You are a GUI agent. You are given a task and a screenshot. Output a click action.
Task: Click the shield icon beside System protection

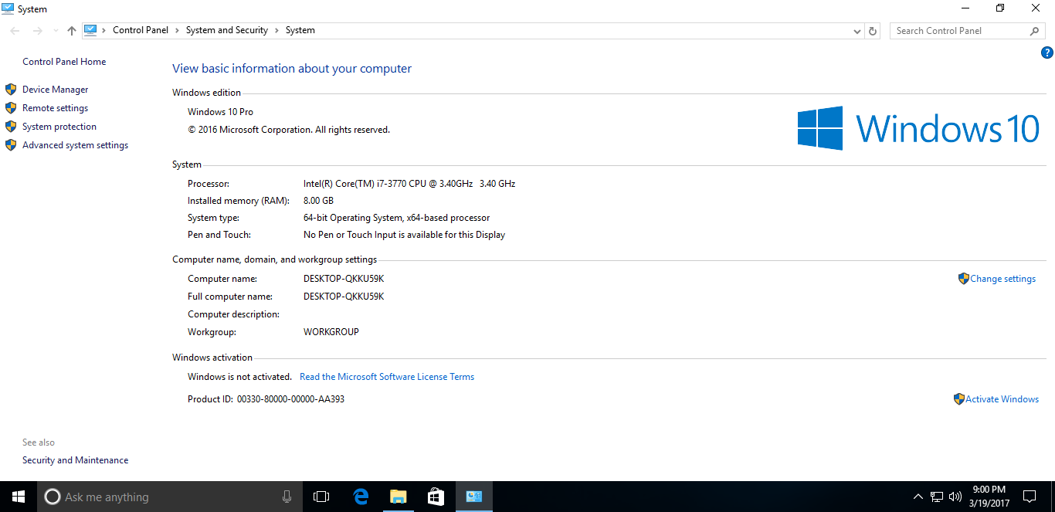coord(11,127)
